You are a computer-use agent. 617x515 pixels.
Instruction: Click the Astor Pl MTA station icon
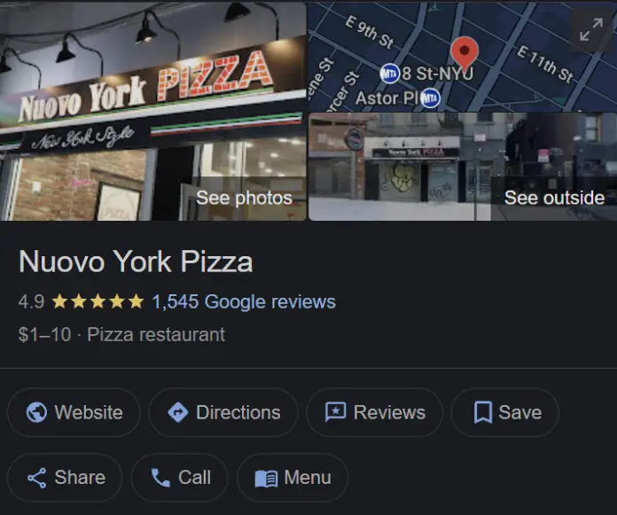pos(430,98)
